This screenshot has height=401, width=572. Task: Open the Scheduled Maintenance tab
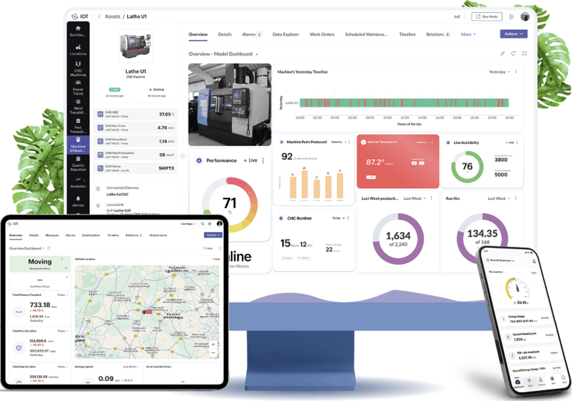coord(366,34)
